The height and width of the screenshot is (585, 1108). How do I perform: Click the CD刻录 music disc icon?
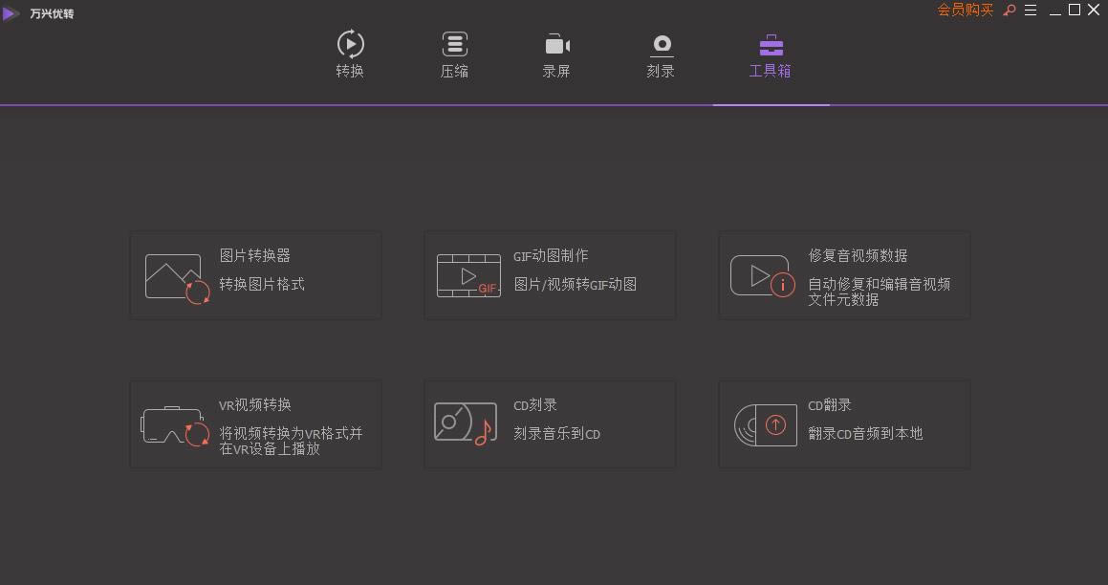click(465, 423)
